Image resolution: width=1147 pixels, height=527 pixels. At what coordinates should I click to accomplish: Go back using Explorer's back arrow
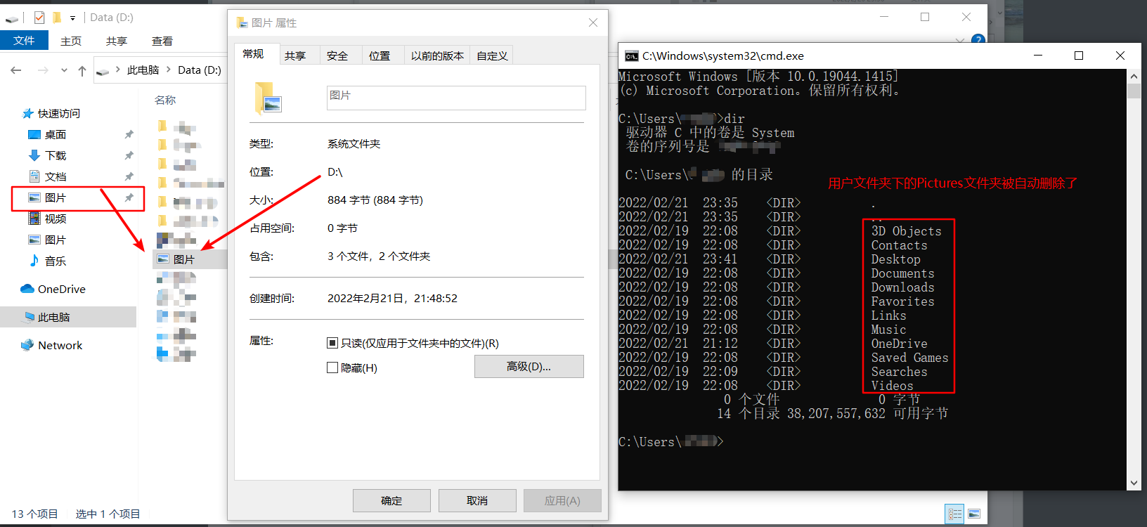click(16, 70)
